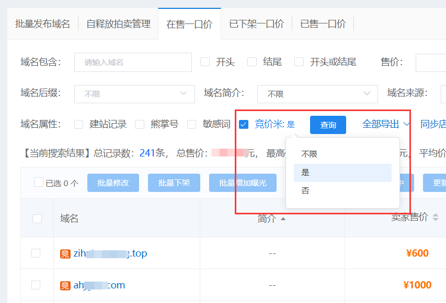The width and height of the screenshot is (446, 303).
Task: Click the 批量修改 button
Action: click(113, 183)
